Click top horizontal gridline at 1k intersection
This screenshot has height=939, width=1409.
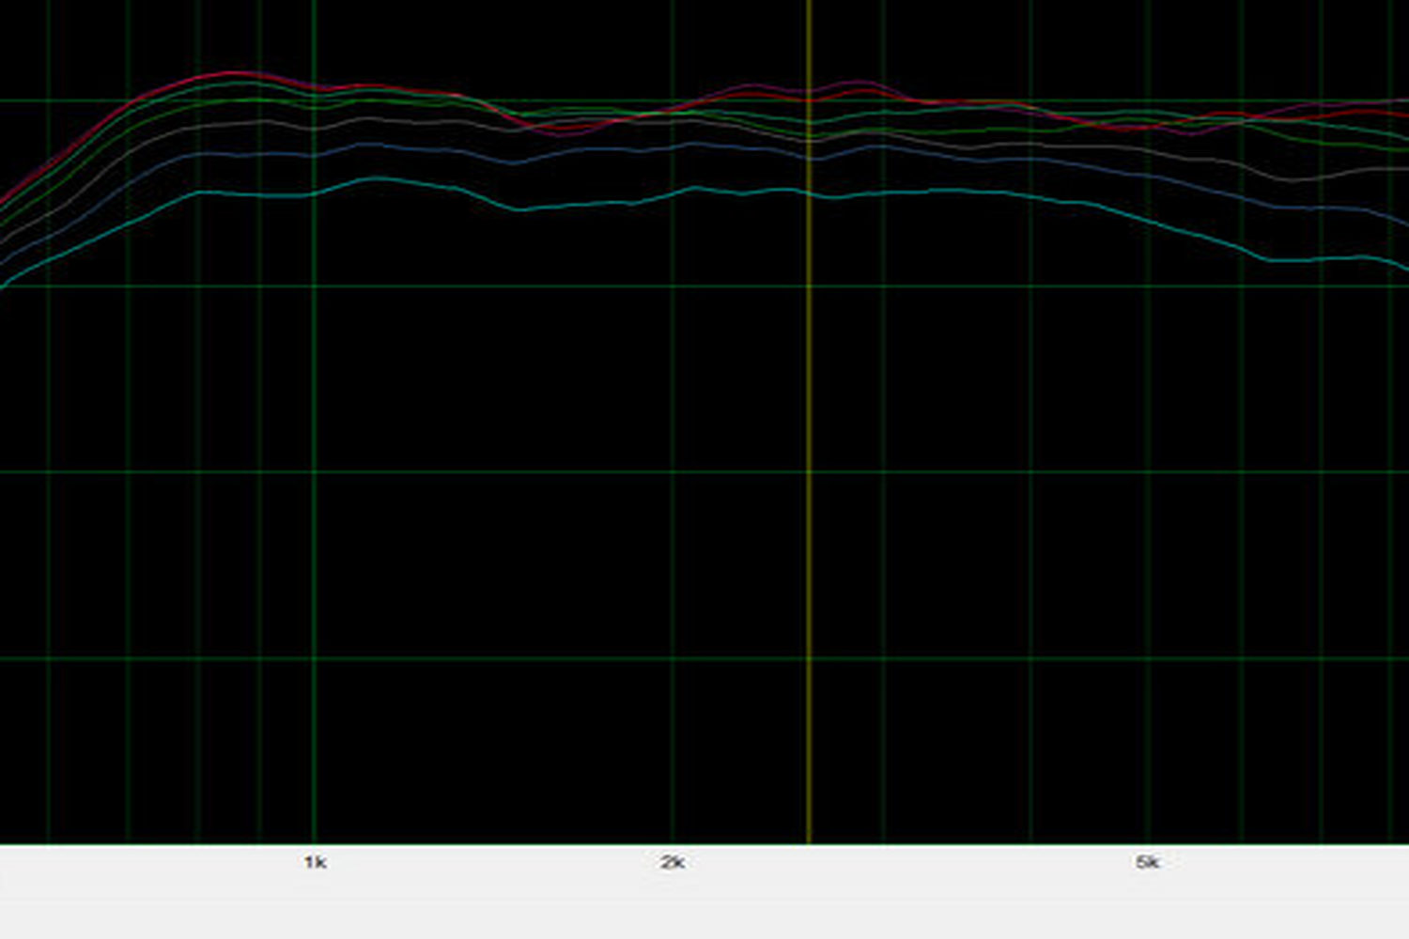click(x=314, y=100)
